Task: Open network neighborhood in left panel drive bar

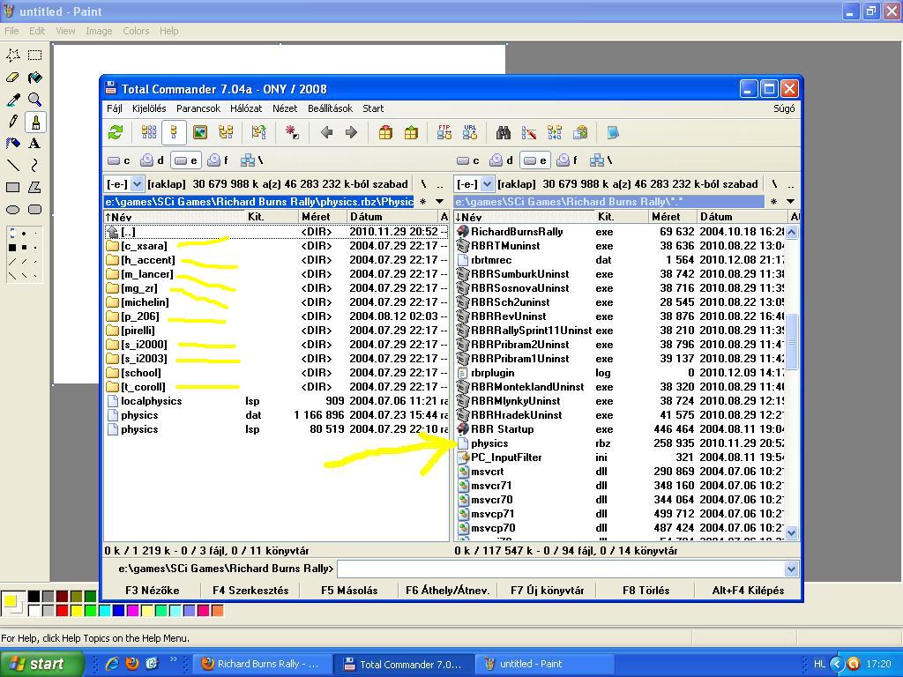Action: (x=251, y=160)
